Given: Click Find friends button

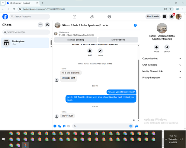Looking at the screenshot, I should (153, 17).
